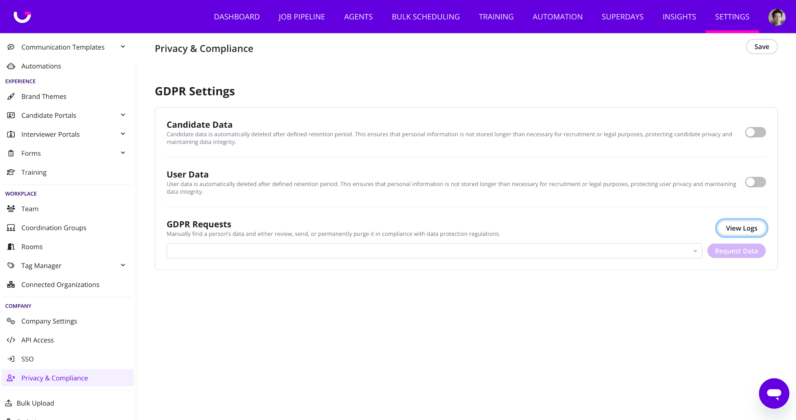Image resolution: width=796 pixels, height=420 pixels.
Task: Expand the Candidate Portals submenu
Action: coord(123,115)
